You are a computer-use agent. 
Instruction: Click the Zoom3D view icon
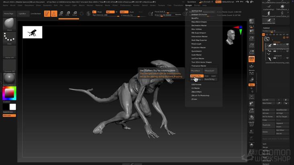[x=251, y=111]
